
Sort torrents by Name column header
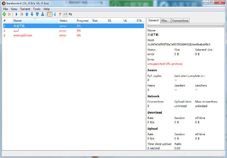pyautogui.click(x=35, y=21)
